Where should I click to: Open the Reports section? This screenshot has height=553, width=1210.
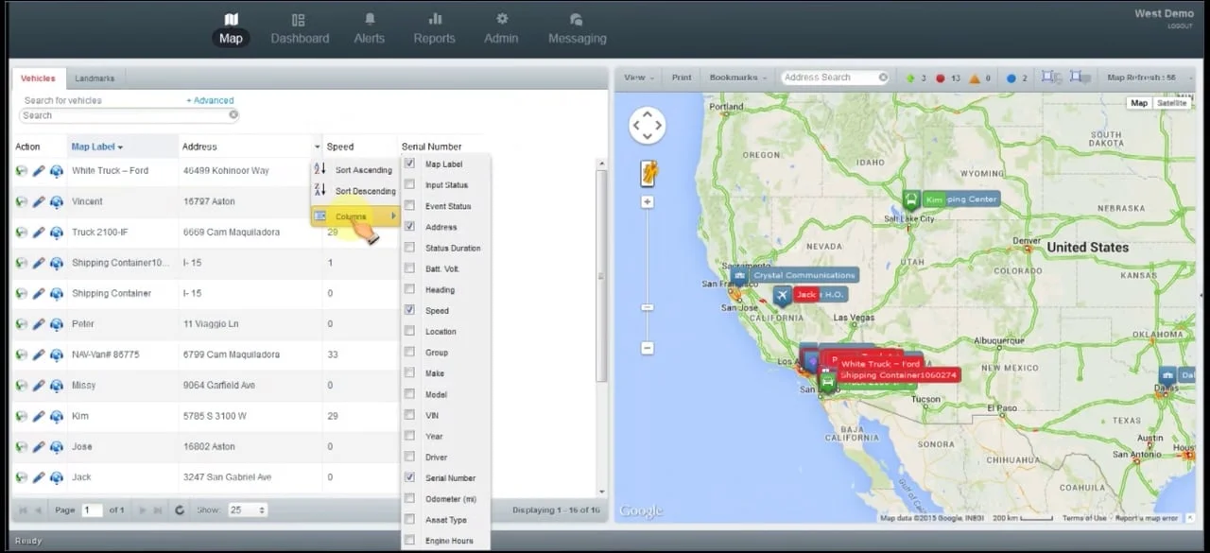coord(434,28)
